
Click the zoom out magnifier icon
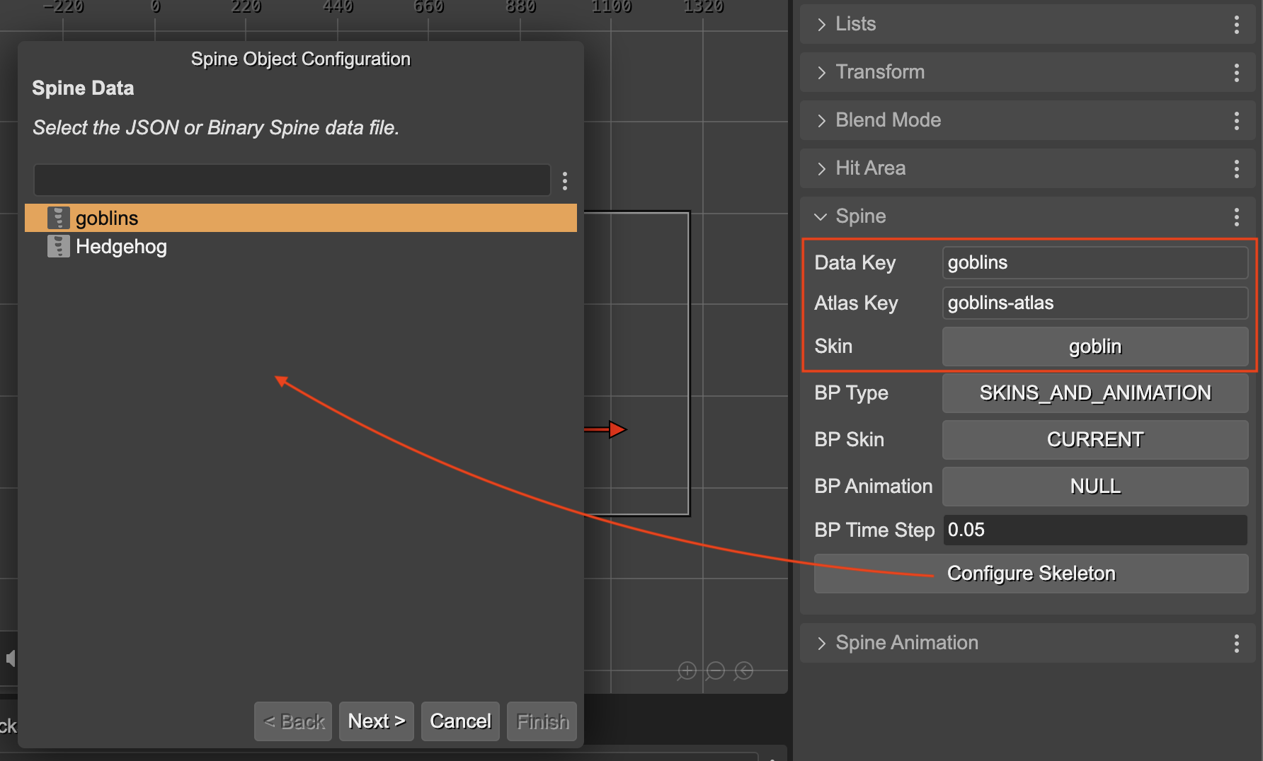715,670
